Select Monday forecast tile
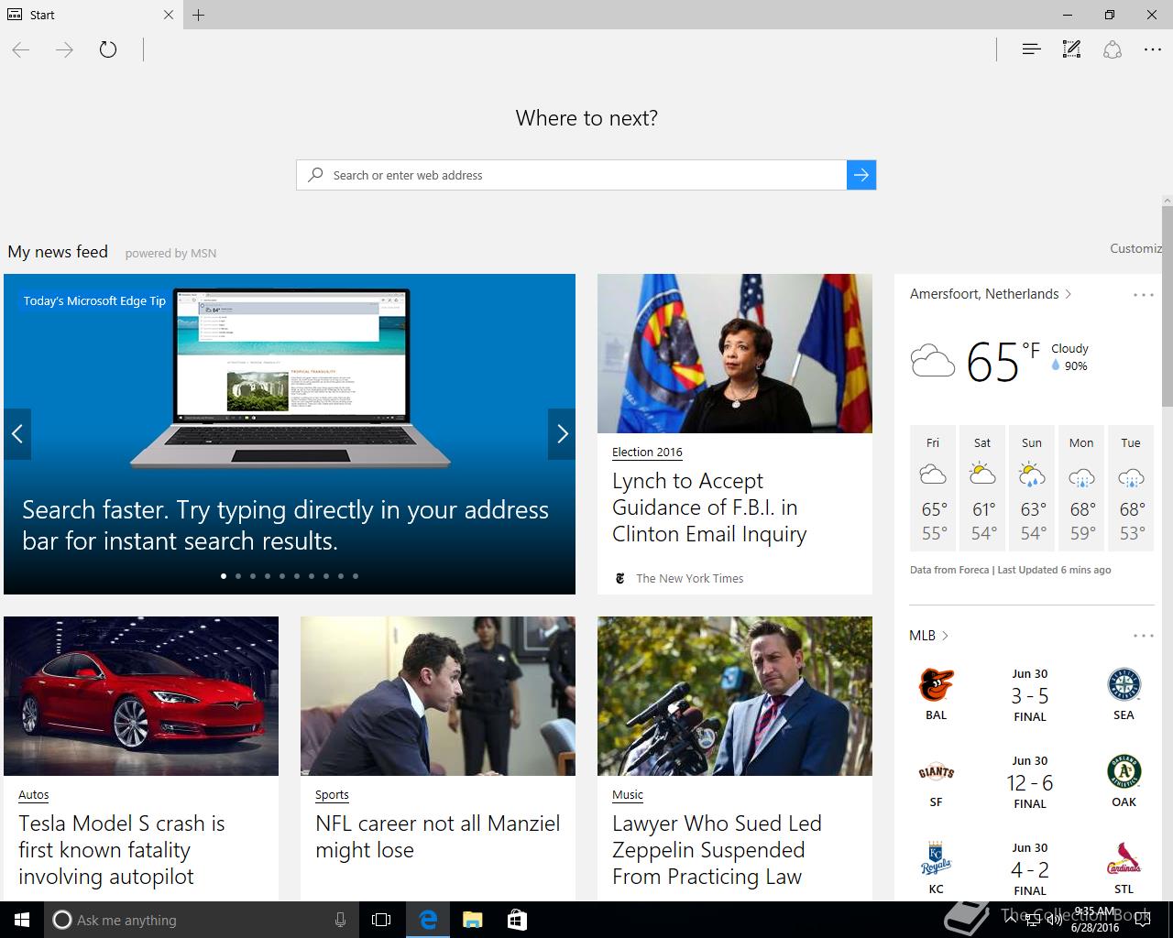This screenshot has height=938, width=1173. pos(1081,488)
